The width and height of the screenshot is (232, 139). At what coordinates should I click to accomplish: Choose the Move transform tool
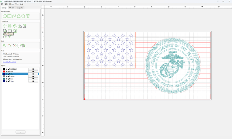pos(5,26)
